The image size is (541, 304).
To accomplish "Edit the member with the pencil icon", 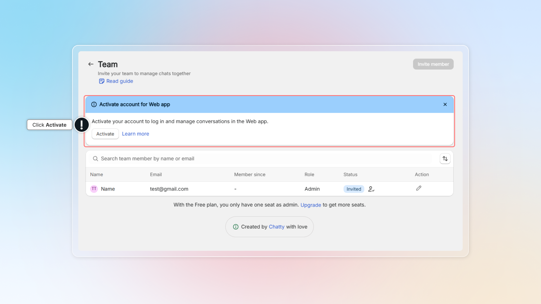I will click(x=419, y=188).
